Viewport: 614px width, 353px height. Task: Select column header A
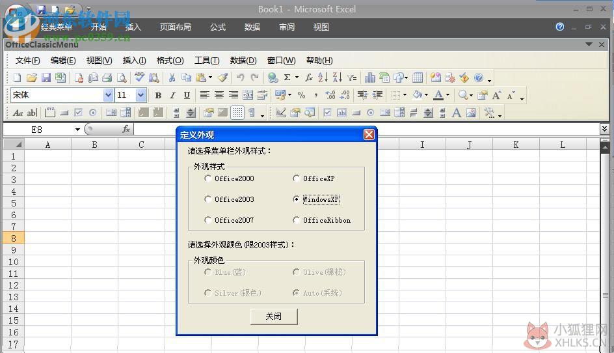[47, 145]
